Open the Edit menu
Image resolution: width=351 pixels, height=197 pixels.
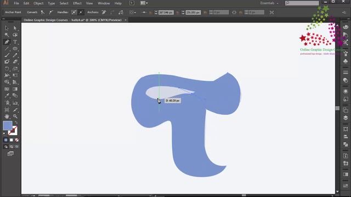coord(26,3)
